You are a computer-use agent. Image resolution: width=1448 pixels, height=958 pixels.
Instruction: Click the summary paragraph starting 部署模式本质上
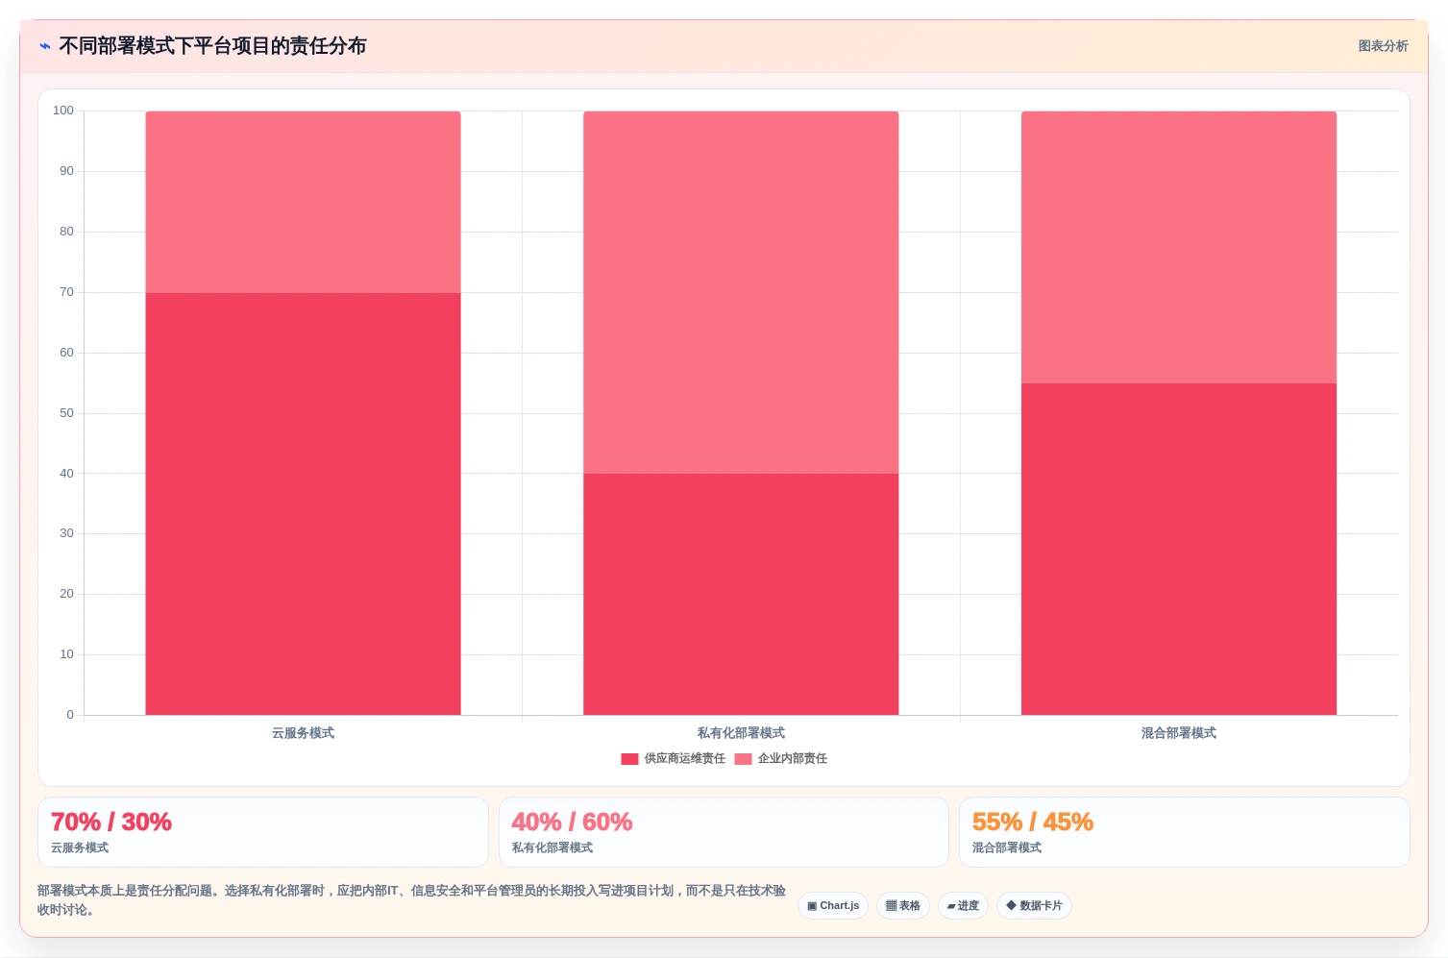pyautogui.click(x=412, y=900)
